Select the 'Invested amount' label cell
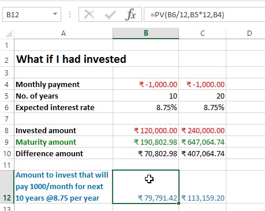265x211 pixels. click(x=64, y=130)
